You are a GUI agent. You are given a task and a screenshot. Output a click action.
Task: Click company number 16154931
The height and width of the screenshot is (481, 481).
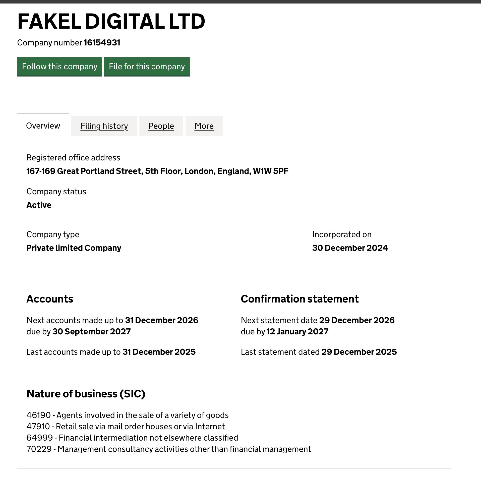click(x=102, y=43)
